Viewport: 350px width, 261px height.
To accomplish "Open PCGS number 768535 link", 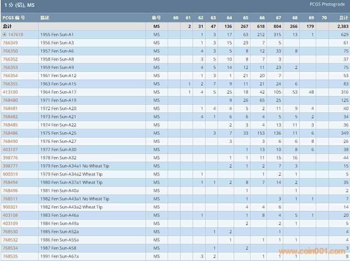I will click(x=10, y=256).
